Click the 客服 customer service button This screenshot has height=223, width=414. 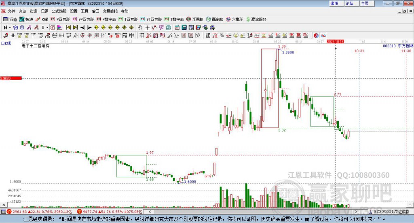click(336, 3)
